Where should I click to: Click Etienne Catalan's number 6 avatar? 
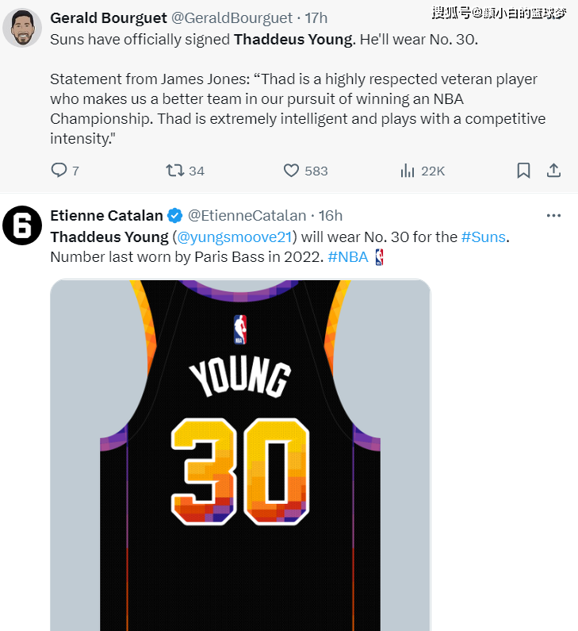click(22, 225)
